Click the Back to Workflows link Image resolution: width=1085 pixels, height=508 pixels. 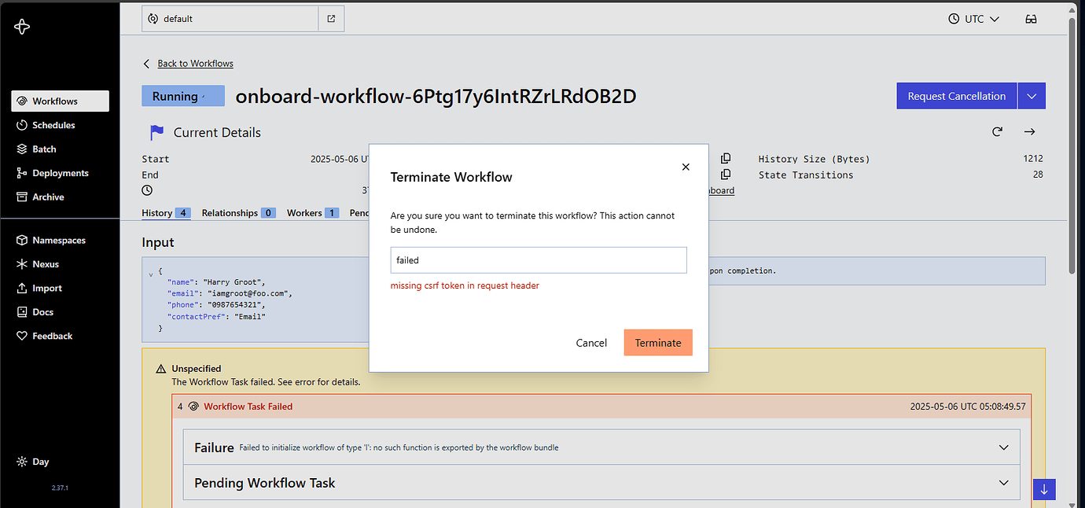click(x=194, y=63)
